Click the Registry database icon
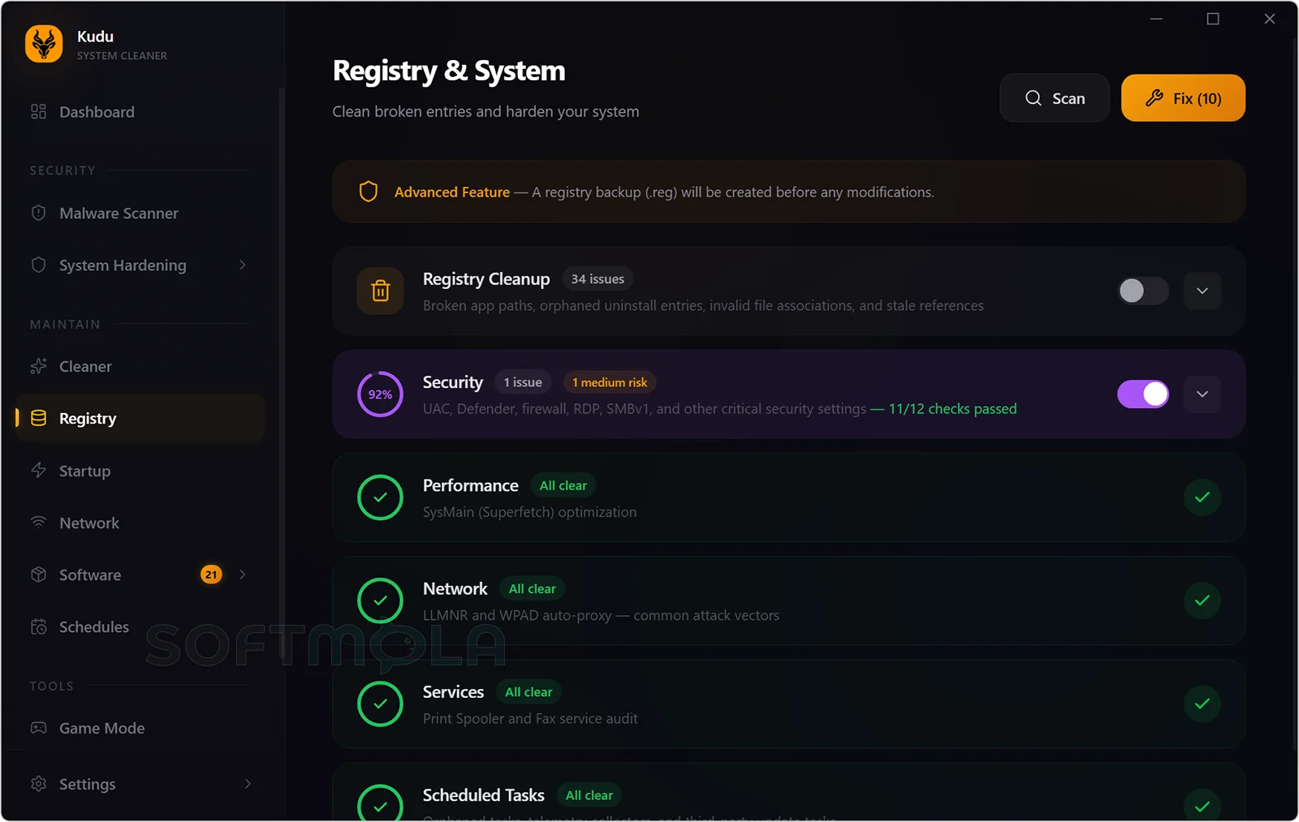 38,419
